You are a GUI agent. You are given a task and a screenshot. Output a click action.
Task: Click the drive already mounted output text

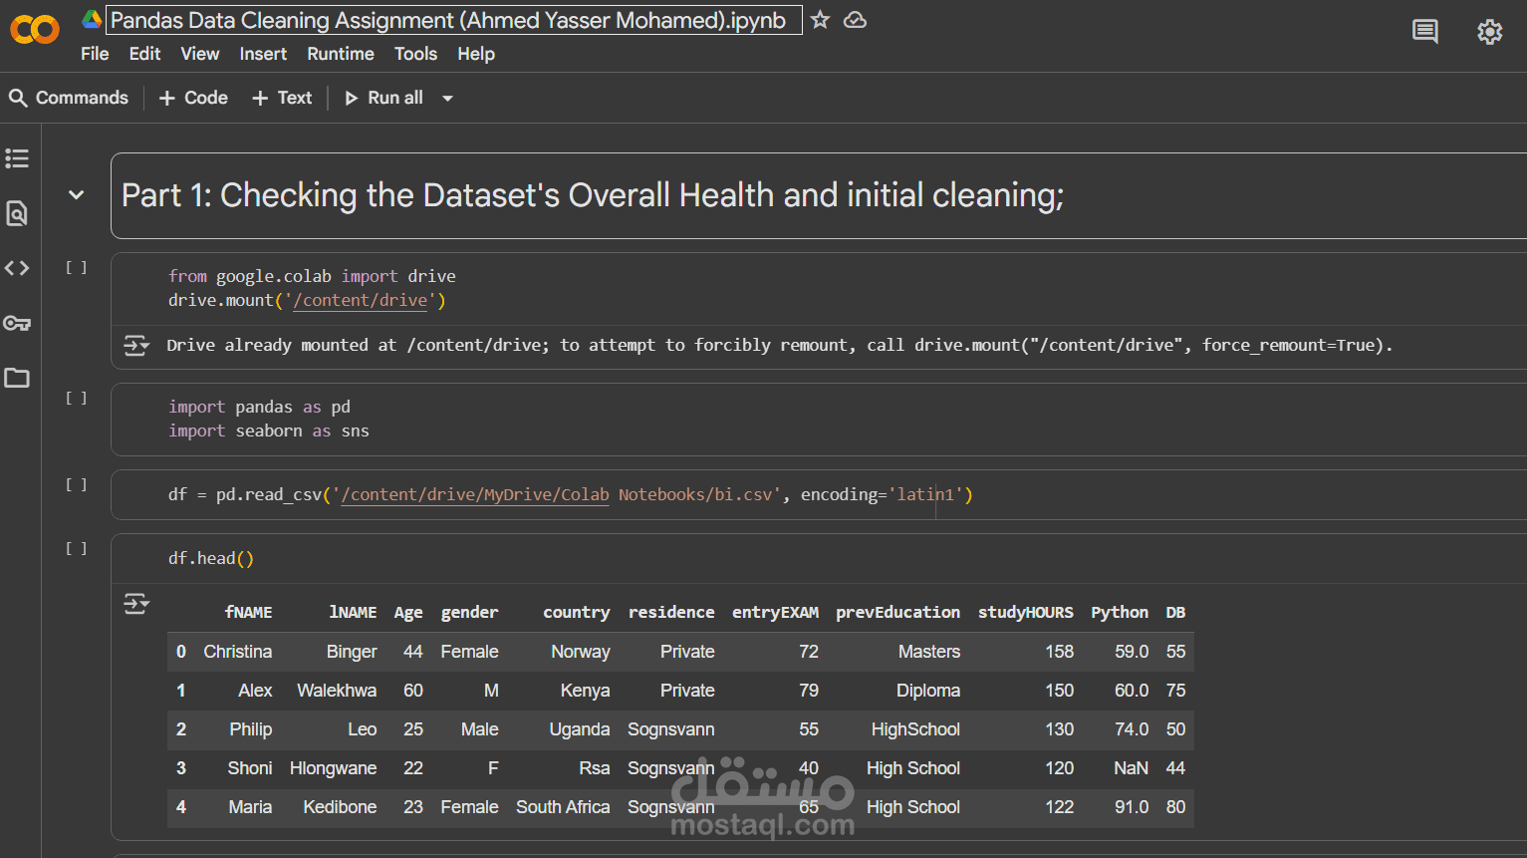coord(780,346)
